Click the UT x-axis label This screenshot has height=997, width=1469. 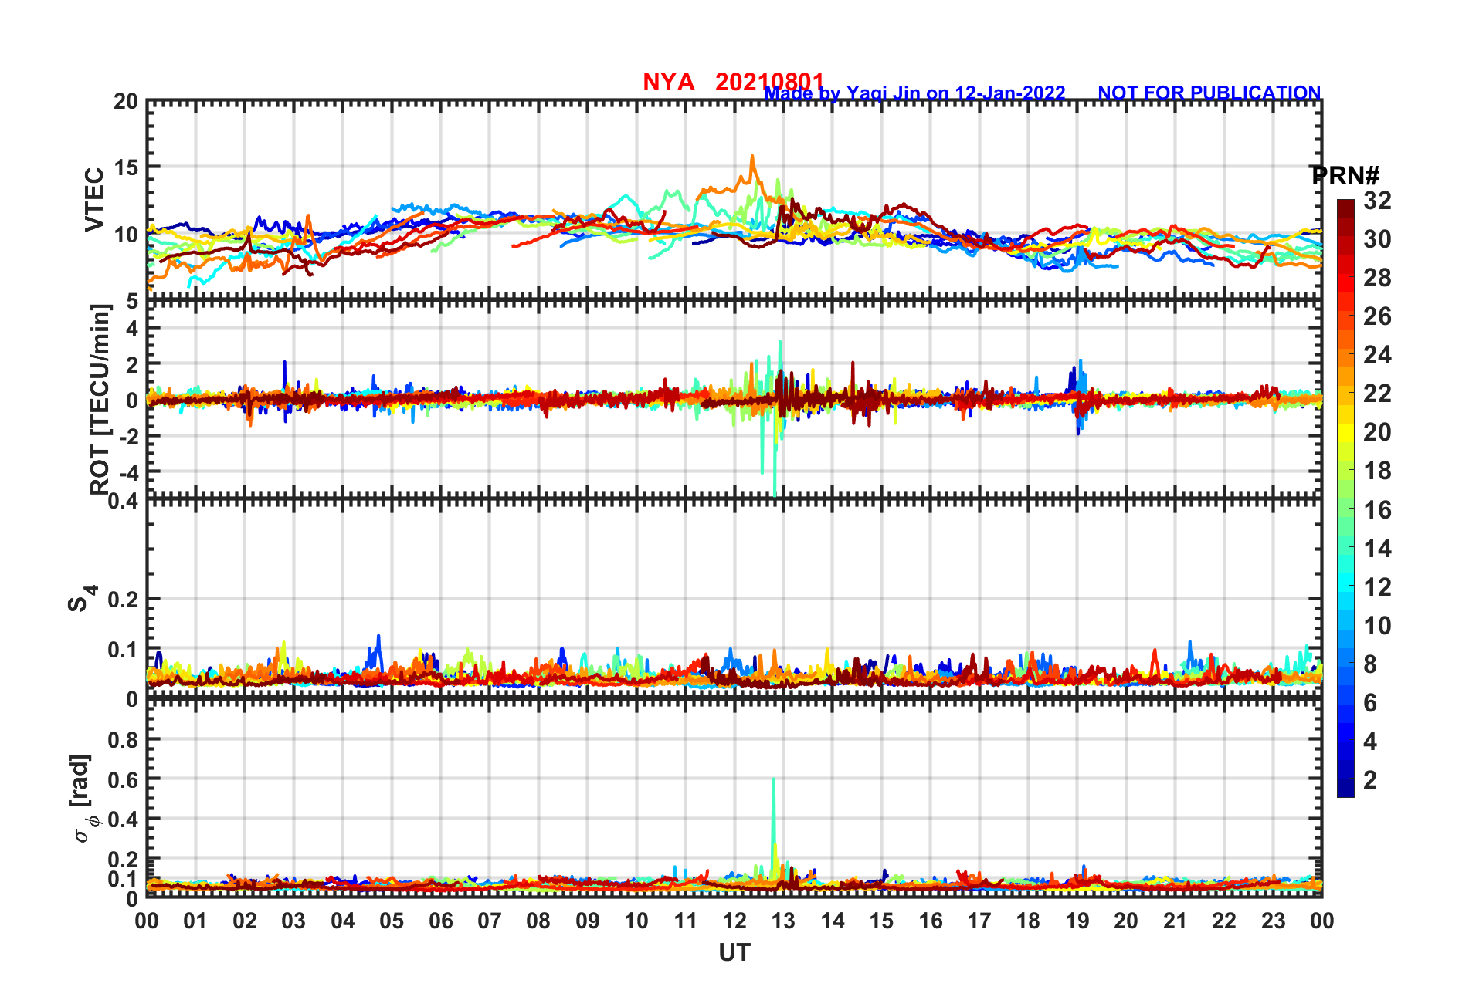pyautogui.click(x=734, y=953)
